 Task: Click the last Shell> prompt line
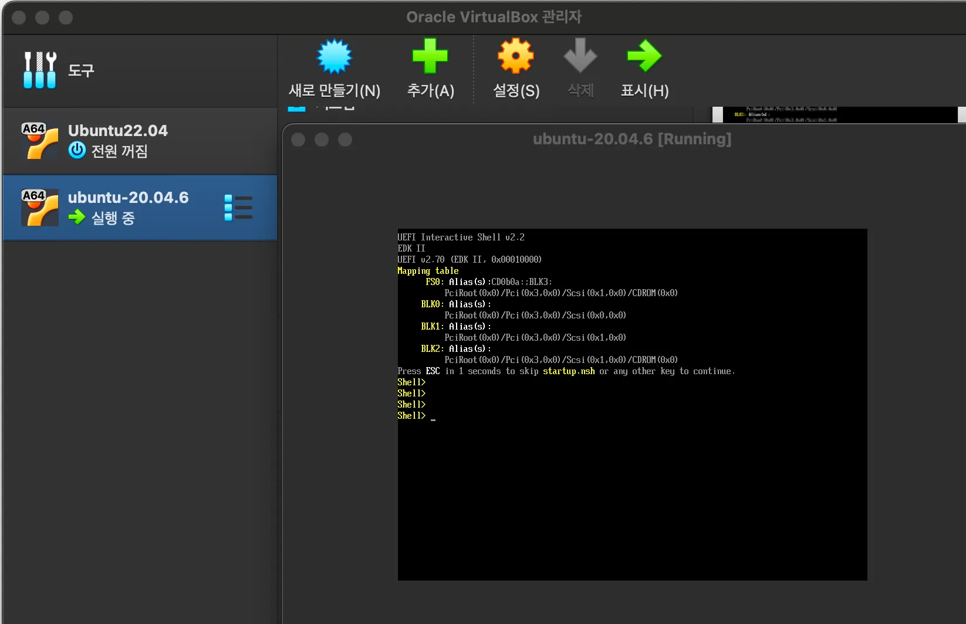(411, 416)
